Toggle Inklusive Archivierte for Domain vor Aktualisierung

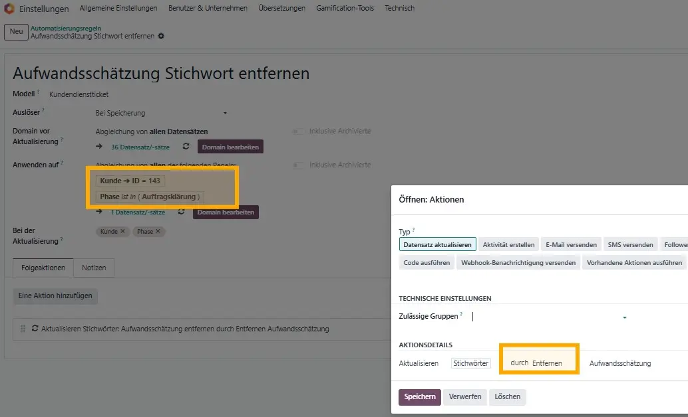coord(299,131)
